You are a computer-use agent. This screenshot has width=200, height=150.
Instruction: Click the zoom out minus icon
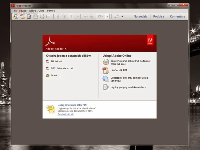coord(85,16)
